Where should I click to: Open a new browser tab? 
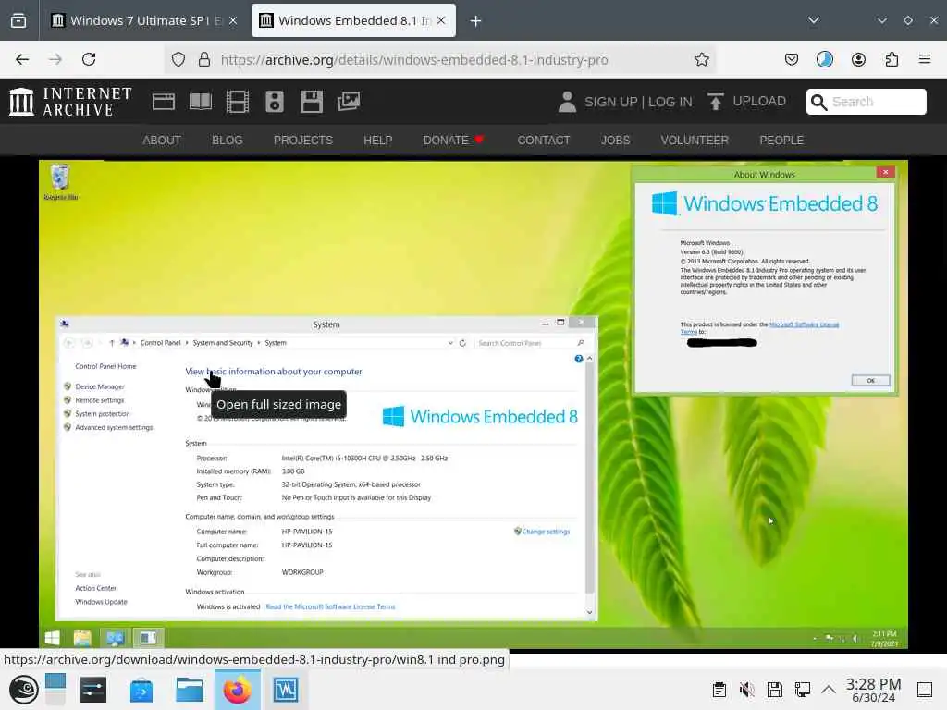(x=476, y=21)
